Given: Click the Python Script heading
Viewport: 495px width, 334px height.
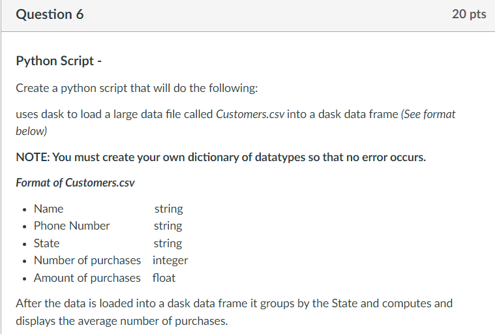Looking at the screenshot, I should tap(59, 61).
